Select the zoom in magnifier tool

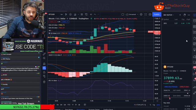44,58
